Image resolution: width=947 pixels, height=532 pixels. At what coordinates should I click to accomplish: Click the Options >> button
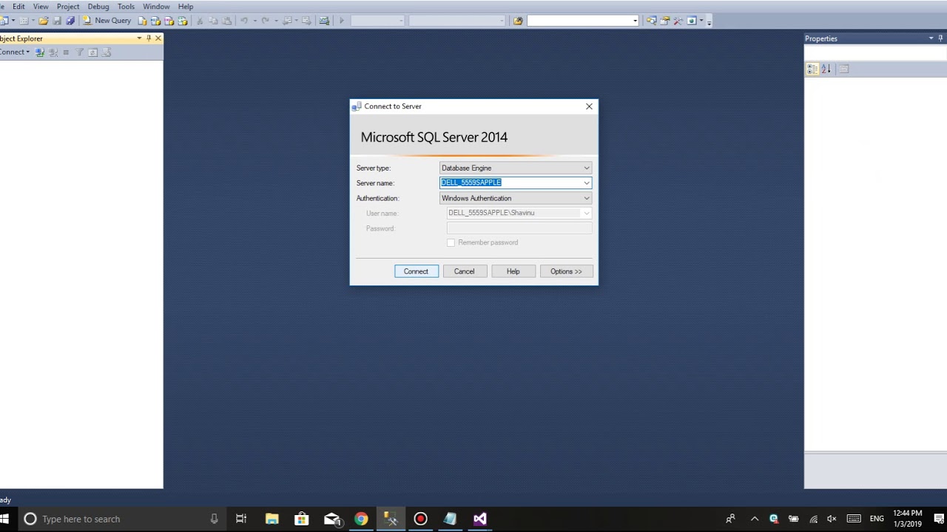[x=566, y=271]
